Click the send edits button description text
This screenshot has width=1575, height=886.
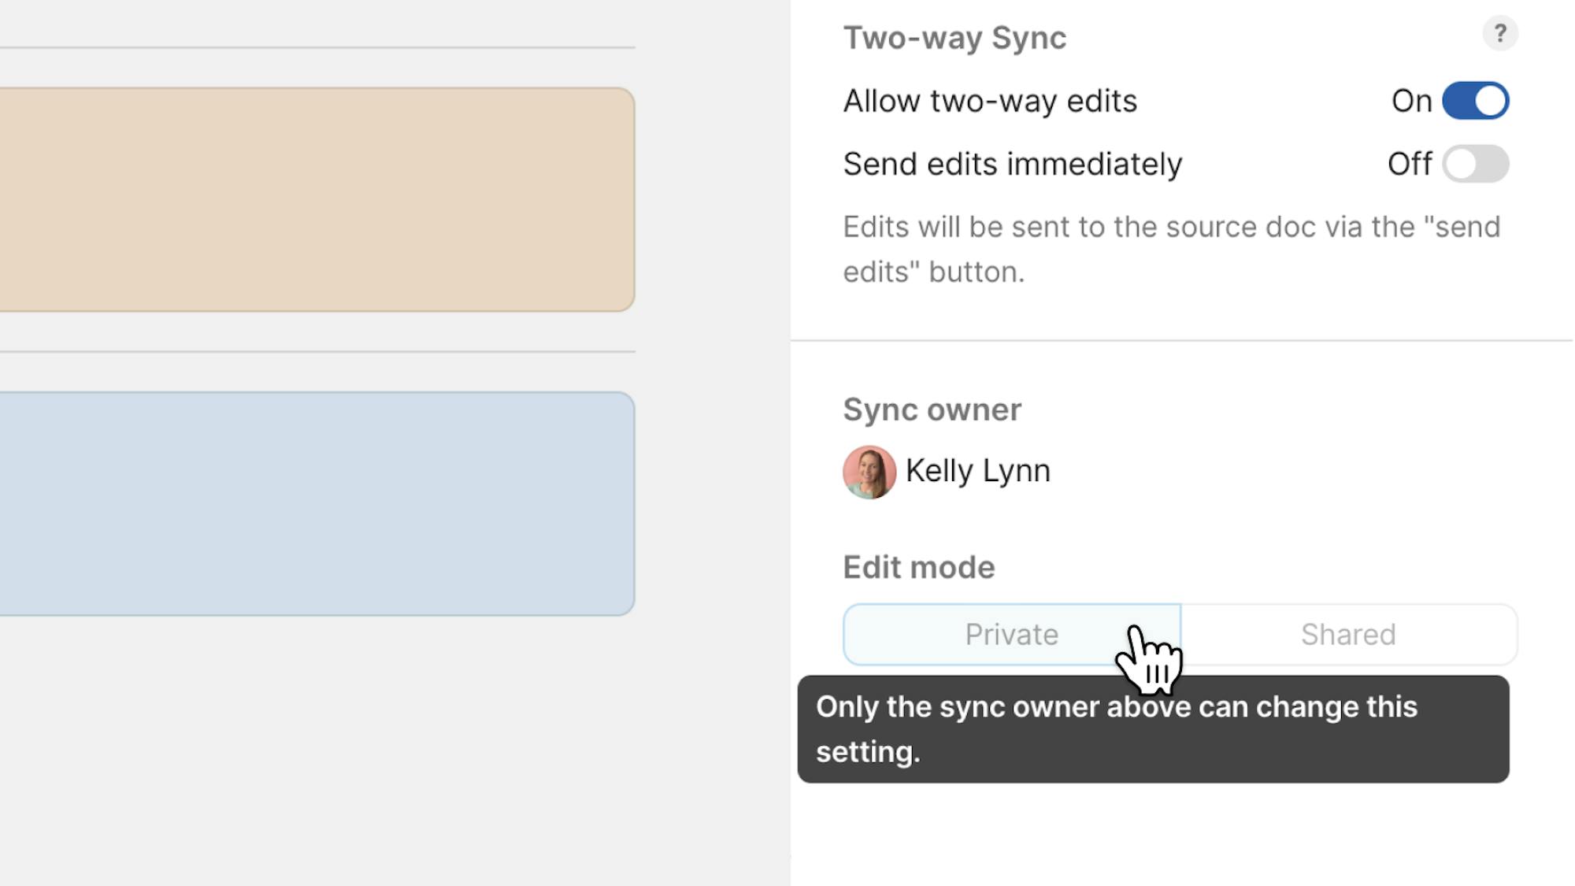point(1170,249)
